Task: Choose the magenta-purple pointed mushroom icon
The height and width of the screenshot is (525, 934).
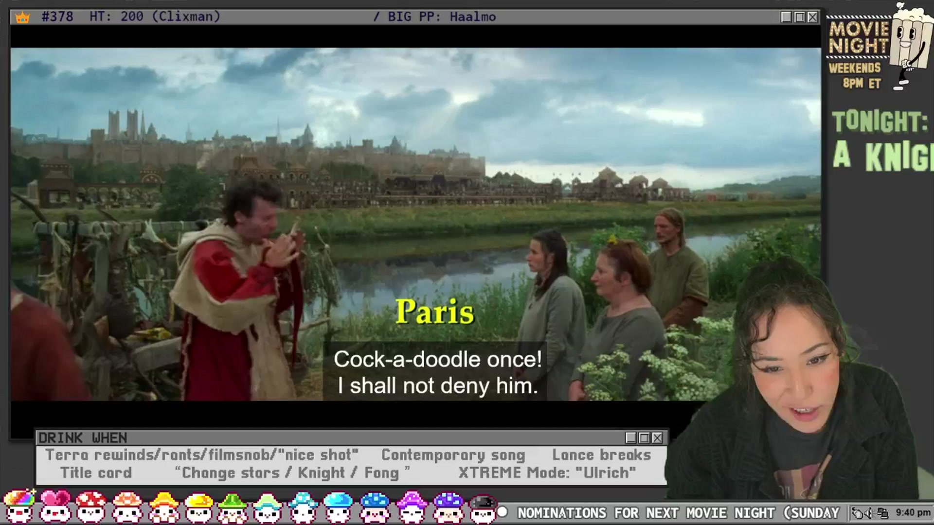Action: tap(412, 507)
